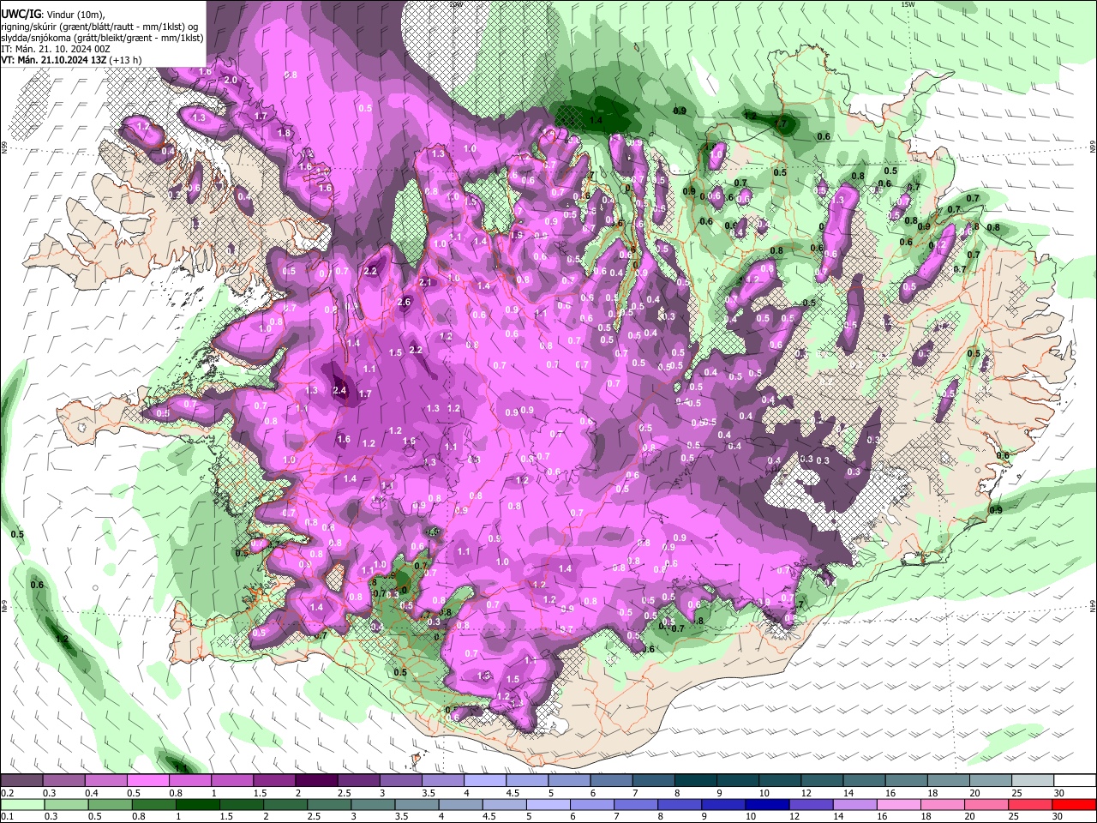The image size is (1097, 823).
Task: Select the lavender 4 swatch in snow scale
Action: [485, 781]
